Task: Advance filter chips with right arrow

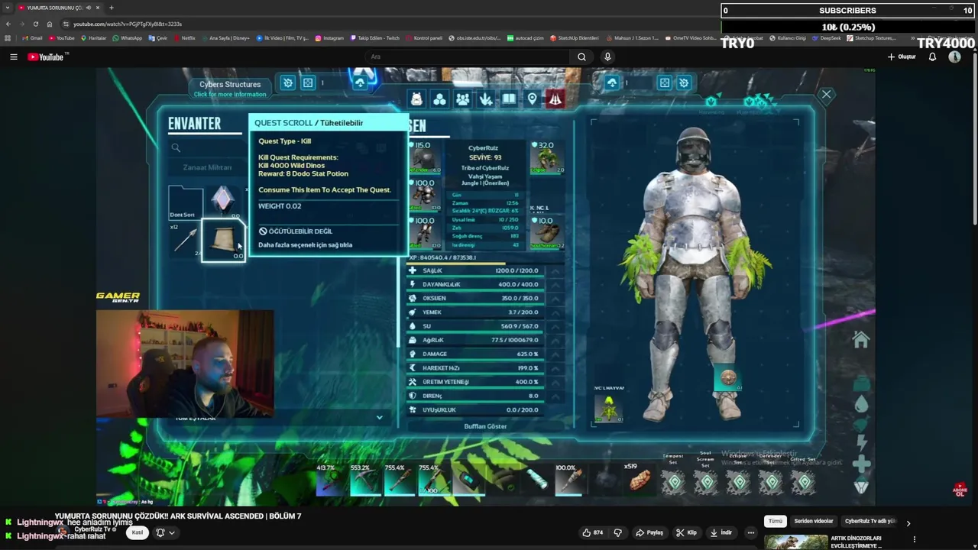Action: tap(908, 522)
